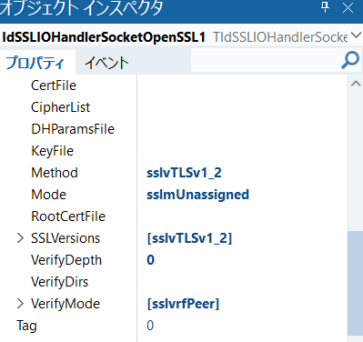Select the Method value sslvTLSv1_2
The width and height of the screenshot is (363, 342).
pos(184,173)
